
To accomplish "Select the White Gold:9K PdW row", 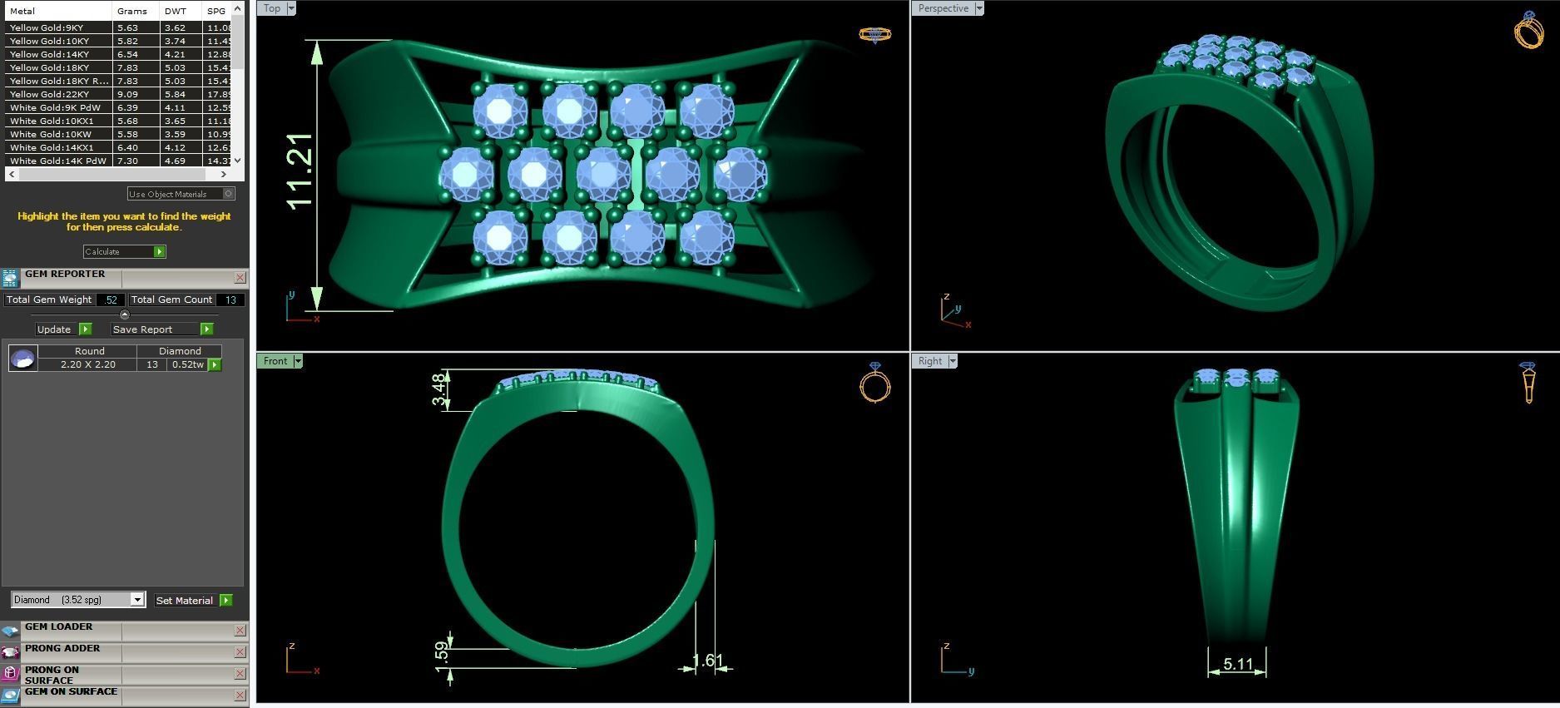I will coord(118,107).
